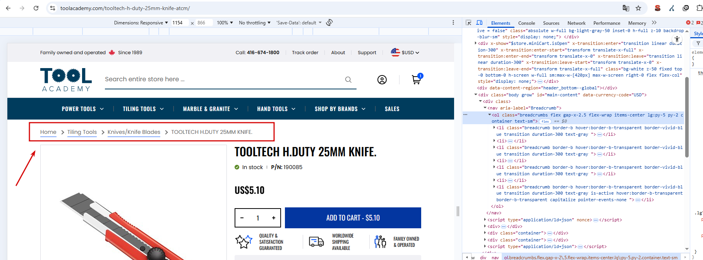This screenshot has width=703, height=260.
Task: Increase quantity with plus button
Action: tap(274, 218)
